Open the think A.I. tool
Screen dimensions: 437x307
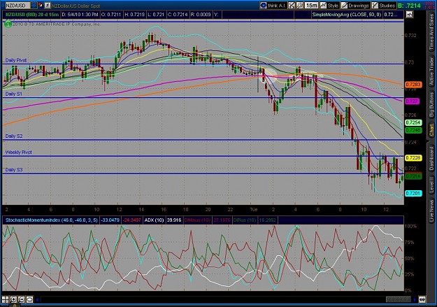[x=273, y=6]
